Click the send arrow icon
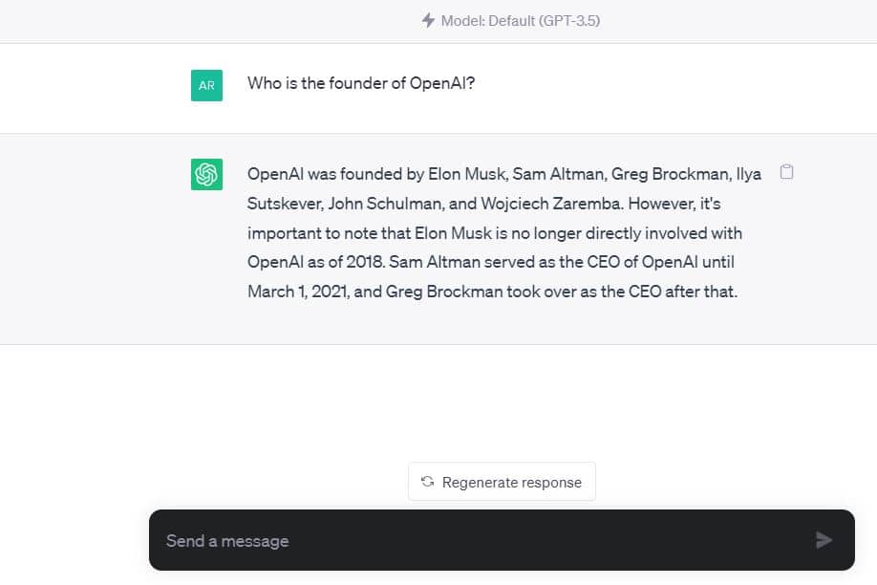The height and width of the screenshot is (585, 877). point(824,540)
